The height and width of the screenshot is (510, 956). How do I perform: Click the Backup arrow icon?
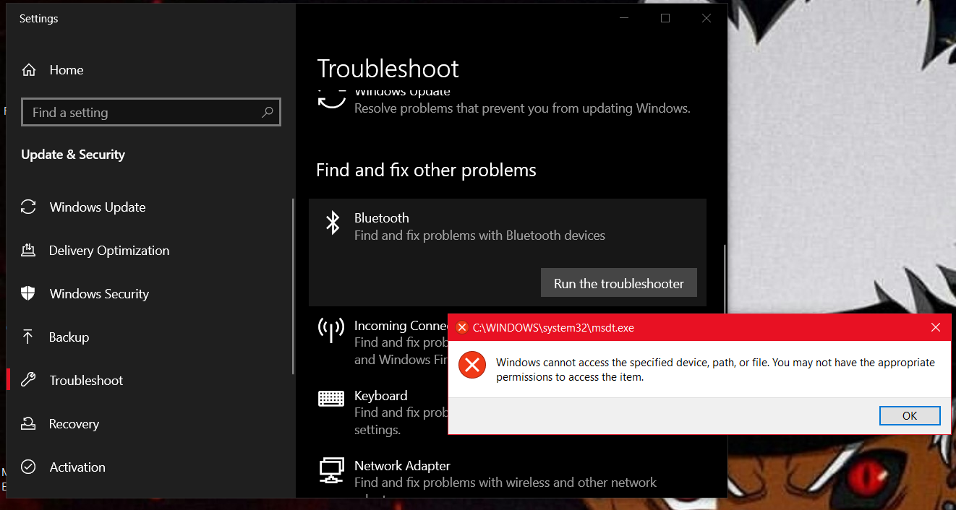[x=28, y=337]
